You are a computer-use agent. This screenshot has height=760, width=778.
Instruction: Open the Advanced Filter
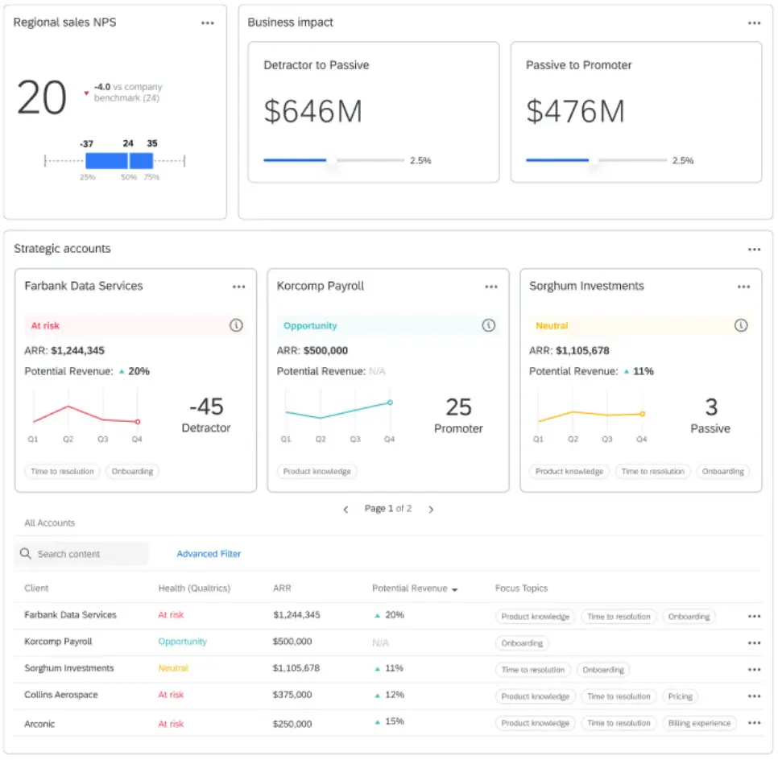pos(209,554)
